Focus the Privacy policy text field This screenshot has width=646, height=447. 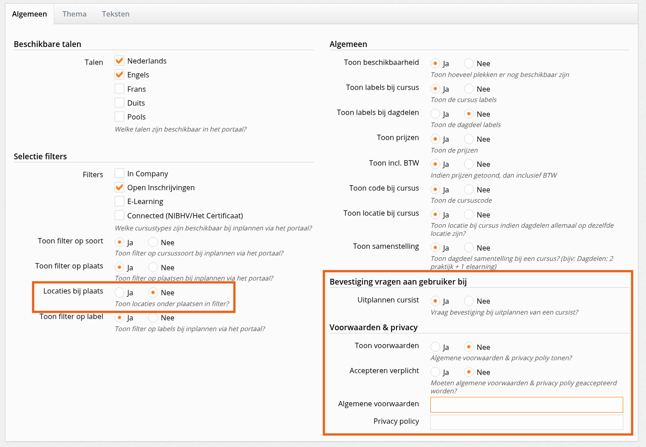pos(526,422)
